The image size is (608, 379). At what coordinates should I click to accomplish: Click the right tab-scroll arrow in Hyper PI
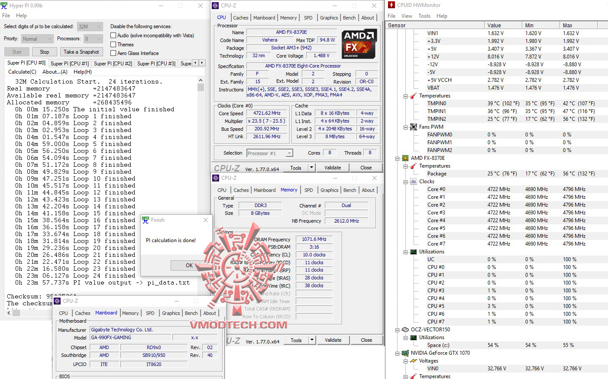click(201, 63)
